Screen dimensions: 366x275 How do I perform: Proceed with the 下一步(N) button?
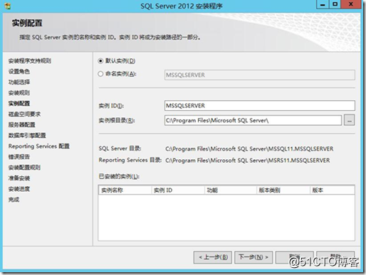(253, 257)
